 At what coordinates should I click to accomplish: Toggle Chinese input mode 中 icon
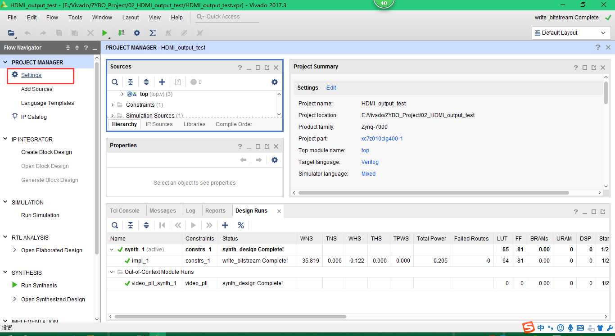tap(541, 328)
